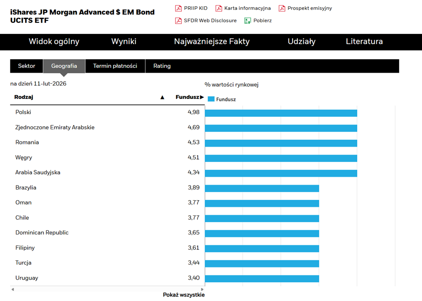Open the Udziały section

[301, 42]
